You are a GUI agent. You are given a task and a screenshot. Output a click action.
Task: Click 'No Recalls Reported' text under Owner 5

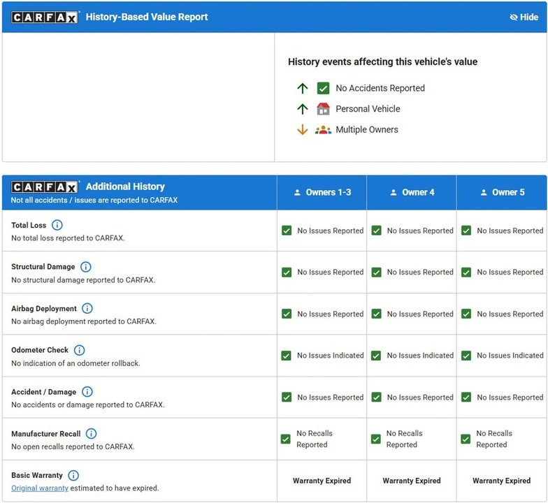[494, 439]
